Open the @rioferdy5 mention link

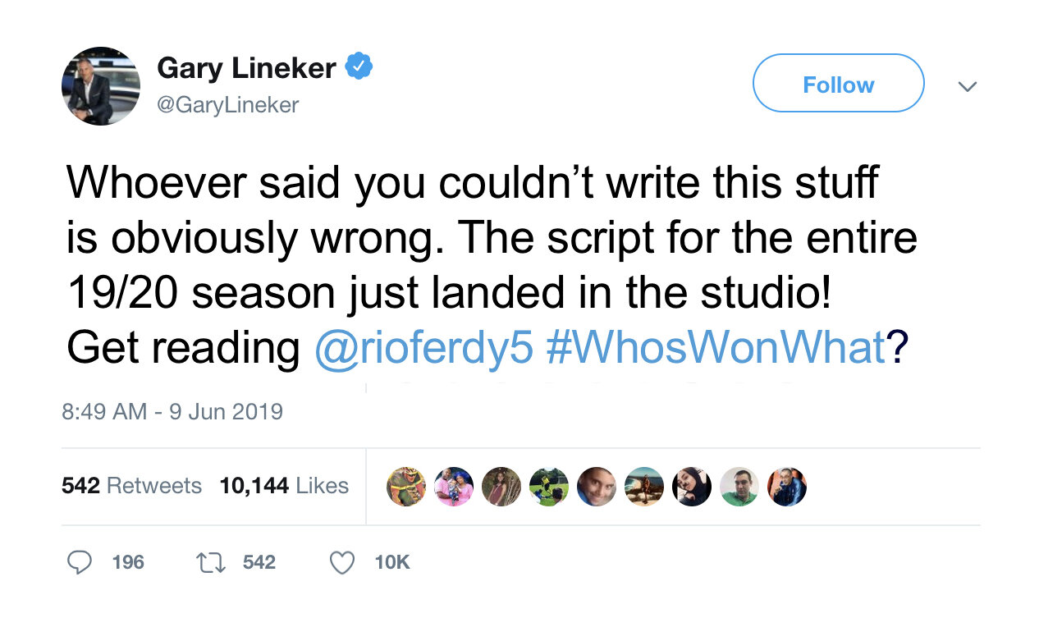pyautogui.click(x=423, y=348)
